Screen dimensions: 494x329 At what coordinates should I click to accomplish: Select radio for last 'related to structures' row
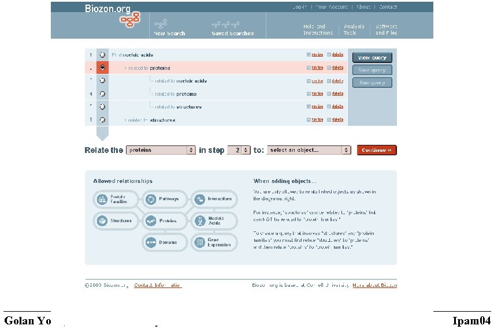102,120
